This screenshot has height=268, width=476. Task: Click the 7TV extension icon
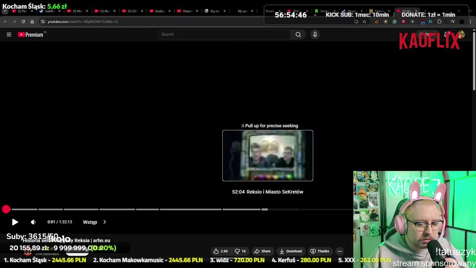point(430,22)
